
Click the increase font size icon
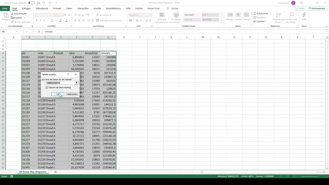point(65,15)
